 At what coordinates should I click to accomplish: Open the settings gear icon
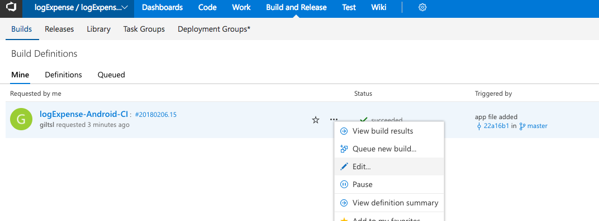pyautogui.click(x=422, y=8)
